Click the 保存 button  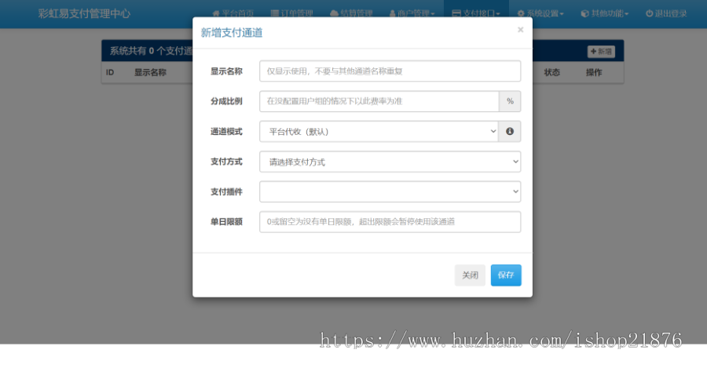point(506,275)
